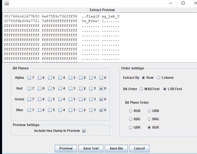Check the Red bit plane 1 checkbox
The height and width of the screenshot is (154, 197).
click(x=91, y=89)
